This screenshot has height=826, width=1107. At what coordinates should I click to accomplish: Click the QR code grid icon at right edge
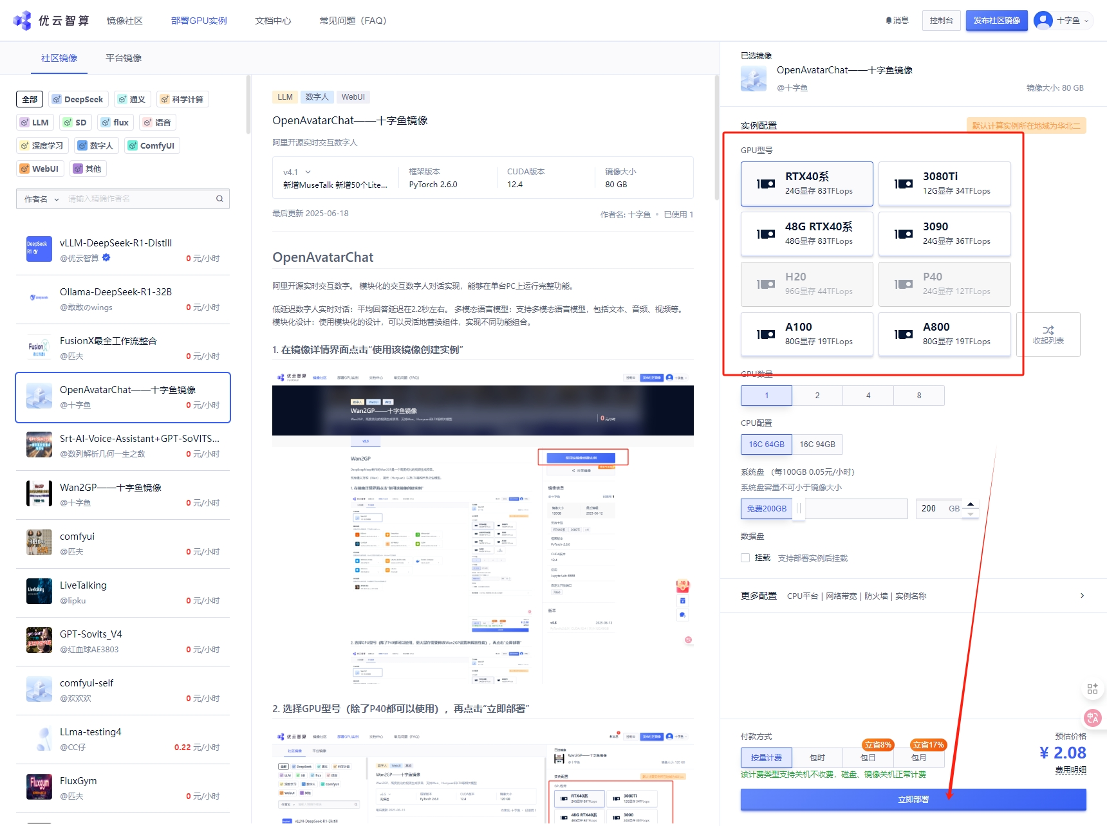point(1092,689)
